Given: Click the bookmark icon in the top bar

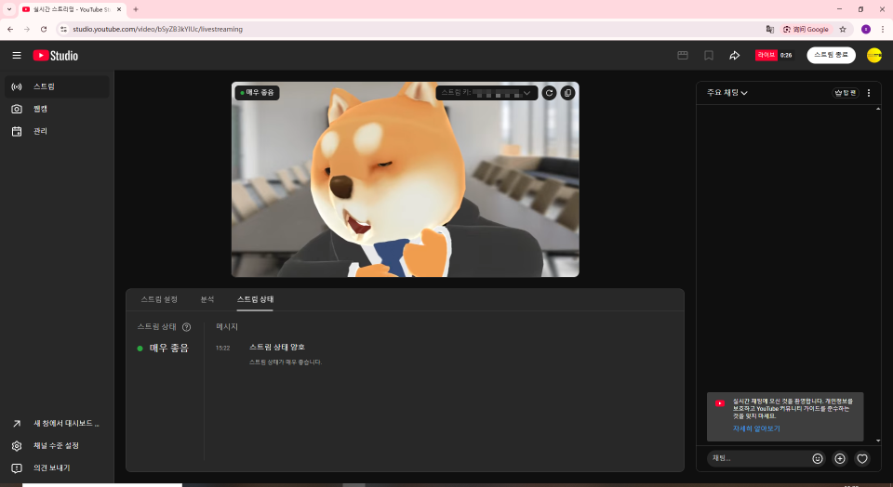Looking at the screenshot, I should point(708,56).
